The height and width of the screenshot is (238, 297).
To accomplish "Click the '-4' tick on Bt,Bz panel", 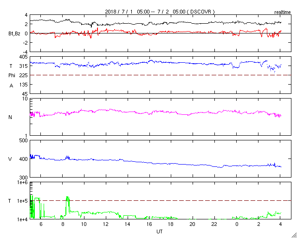I will (25, 52).
